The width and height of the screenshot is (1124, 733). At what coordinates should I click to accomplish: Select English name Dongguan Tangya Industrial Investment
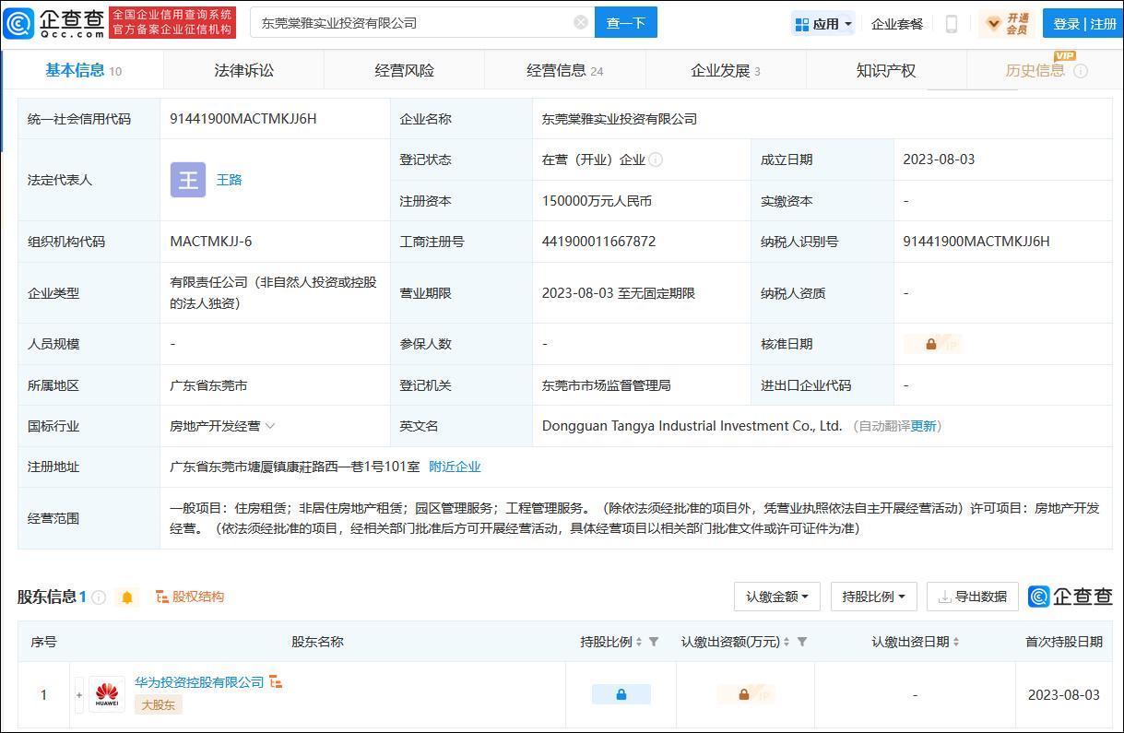click(692, 426)
